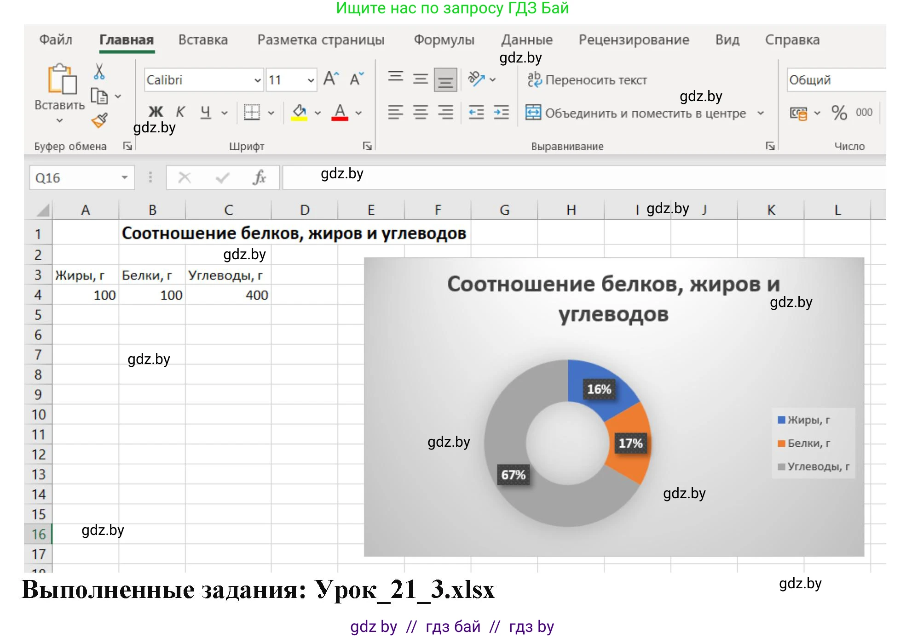Screen dimensions: 906x637
Task: Switch to the Вставка ribbon tab
Action: (202, 40)
